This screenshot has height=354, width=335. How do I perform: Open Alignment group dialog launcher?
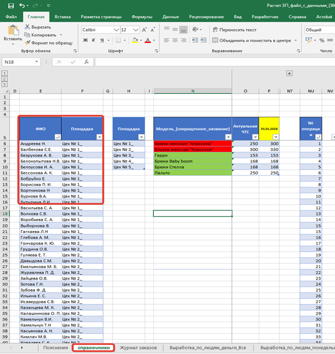[x=298, y=51]
